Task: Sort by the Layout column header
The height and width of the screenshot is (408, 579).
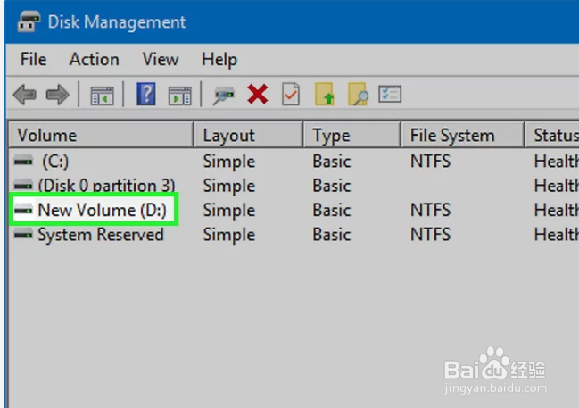Action: [x=248, y=135]
